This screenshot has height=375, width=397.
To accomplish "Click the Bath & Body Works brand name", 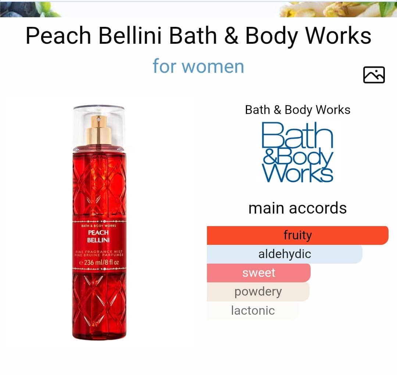I will coord(297,110).
